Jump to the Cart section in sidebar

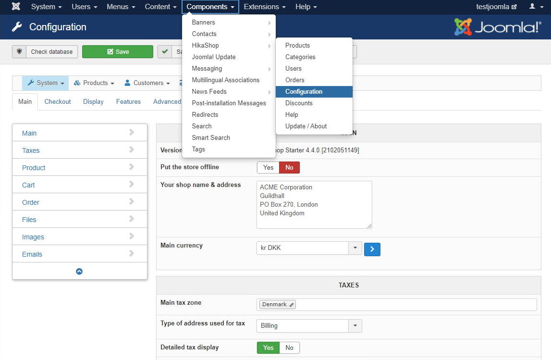80,185
